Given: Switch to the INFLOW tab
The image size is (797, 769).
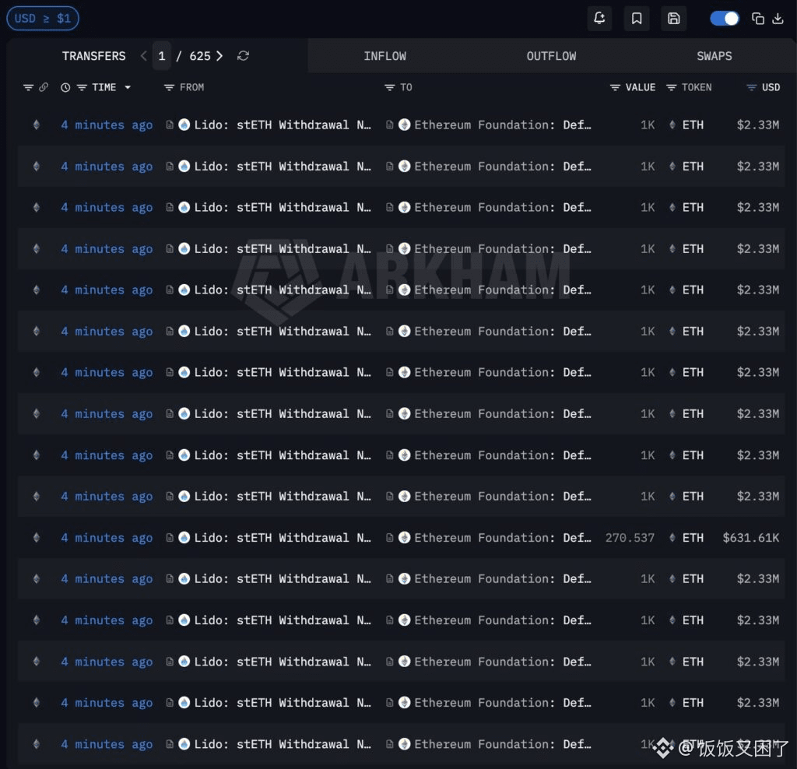Looking at the screenshot, I should click(x=384, y=56).
